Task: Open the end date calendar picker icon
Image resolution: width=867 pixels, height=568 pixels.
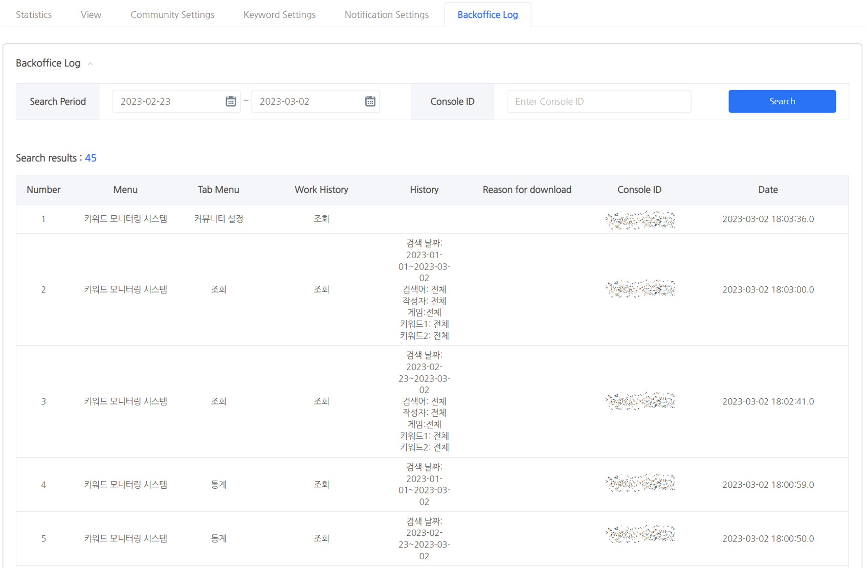Action: (370, 101)
